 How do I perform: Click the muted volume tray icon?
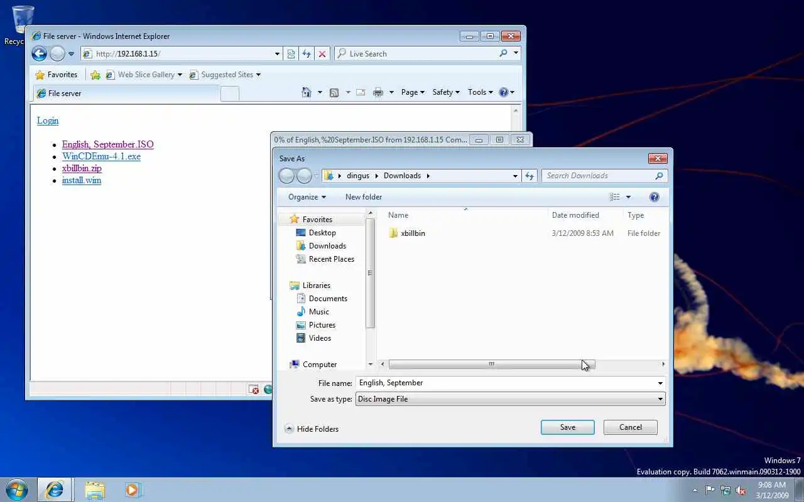[741, 490]
